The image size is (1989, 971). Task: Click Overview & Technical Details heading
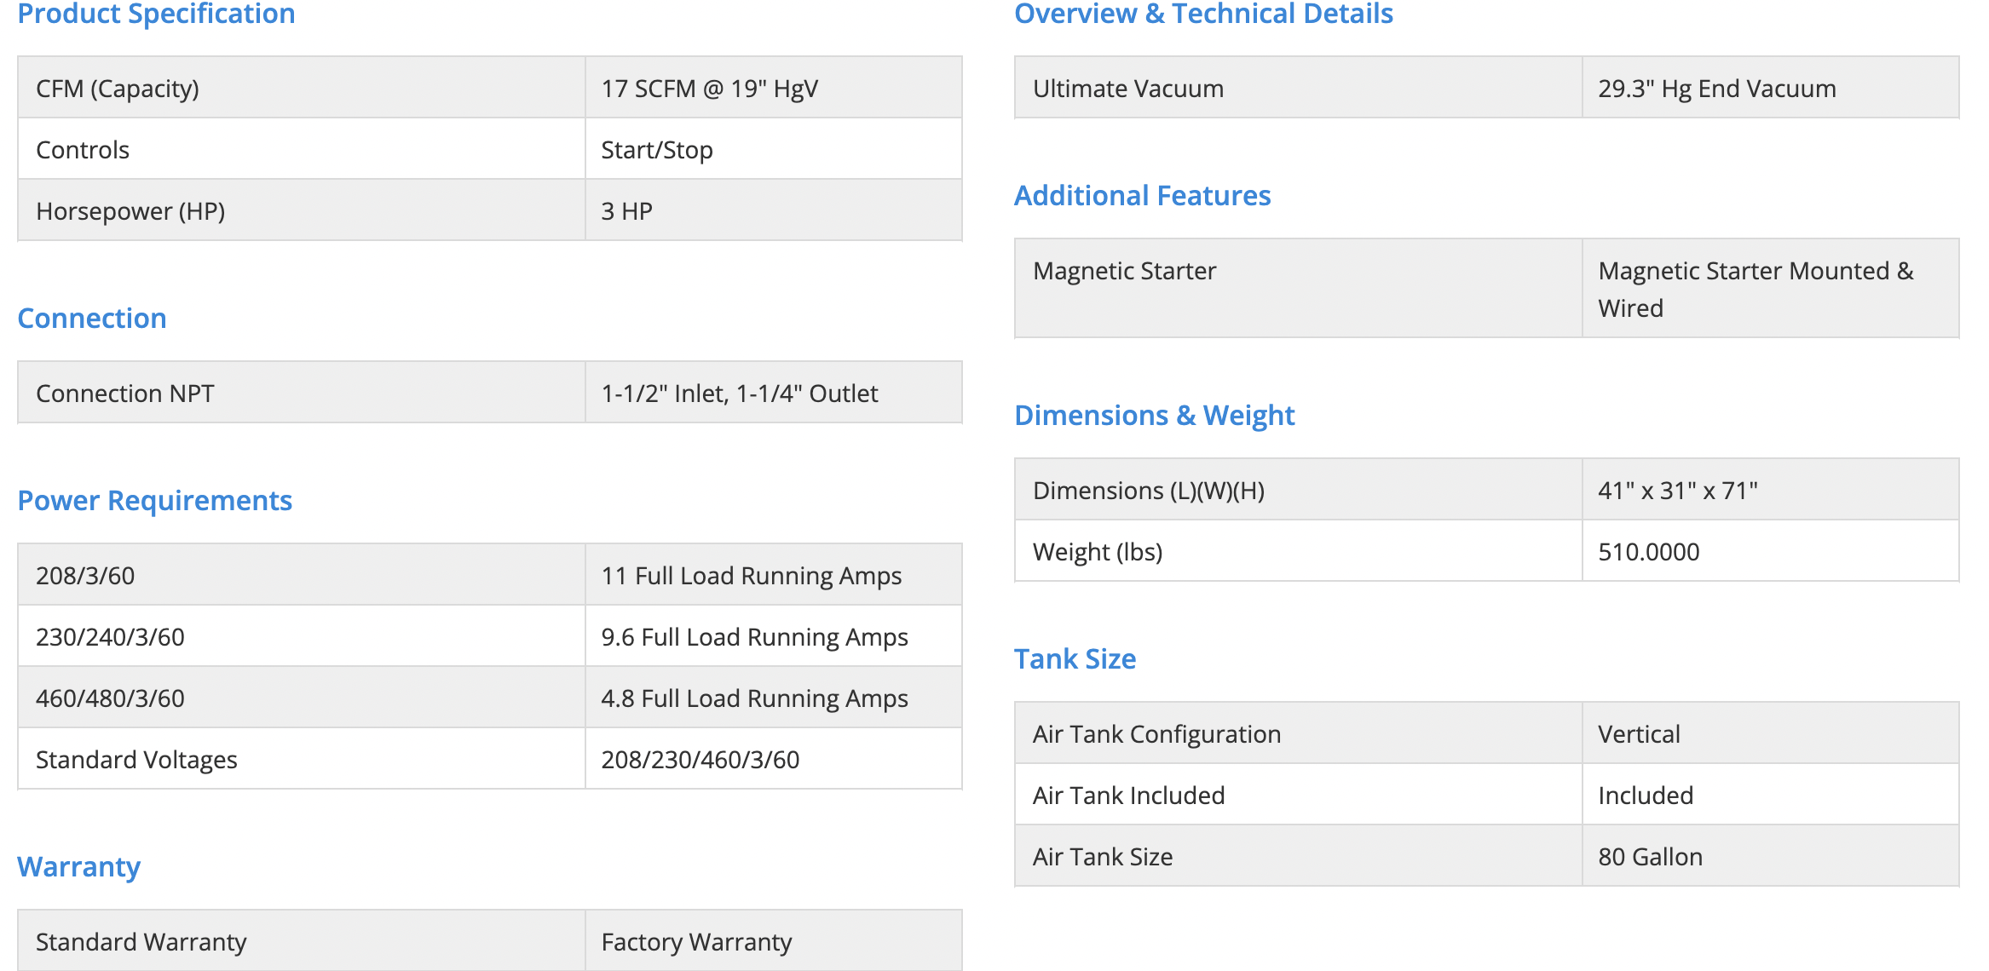[1203, 14]
